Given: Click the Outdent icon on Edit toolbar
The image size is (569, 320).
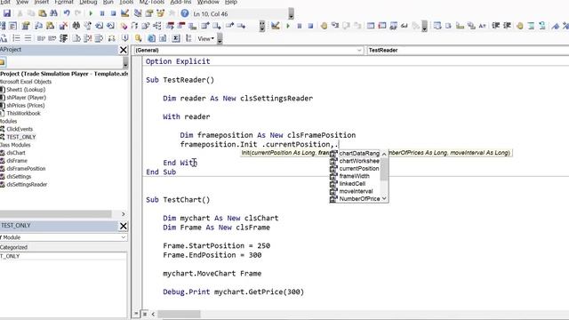Looking at the screenshot, I should [x=507, y=26].
